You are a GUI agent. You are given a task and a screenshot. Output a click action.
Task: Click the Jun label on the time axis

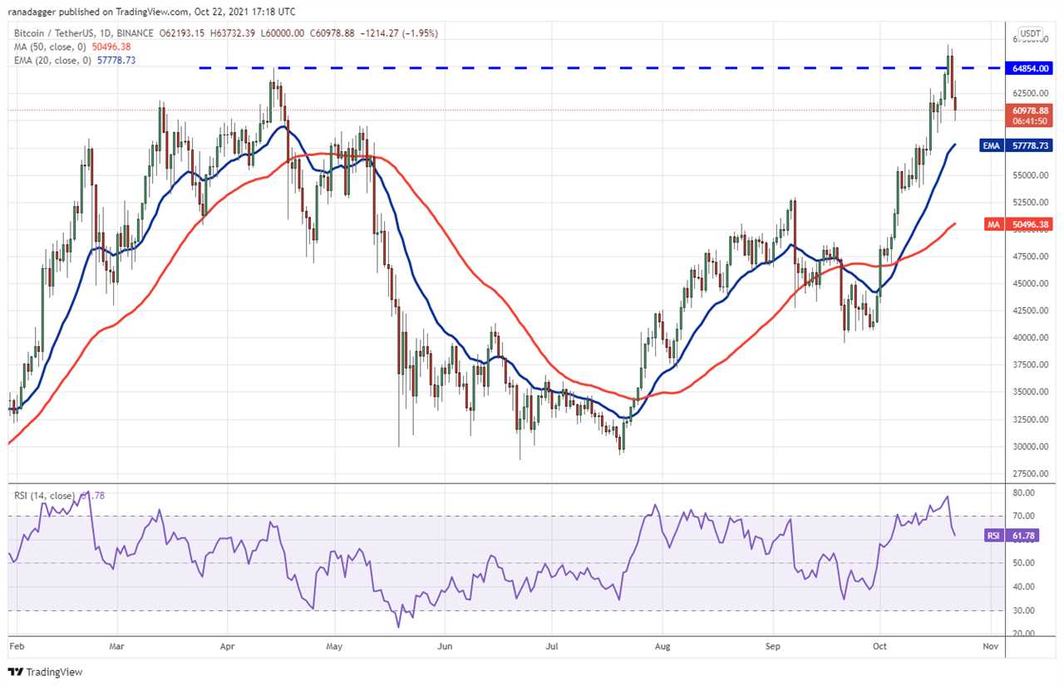(445, 645)
